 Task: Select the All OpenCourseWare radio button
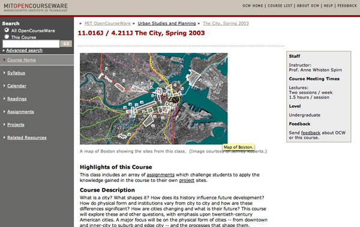point(7,30)
